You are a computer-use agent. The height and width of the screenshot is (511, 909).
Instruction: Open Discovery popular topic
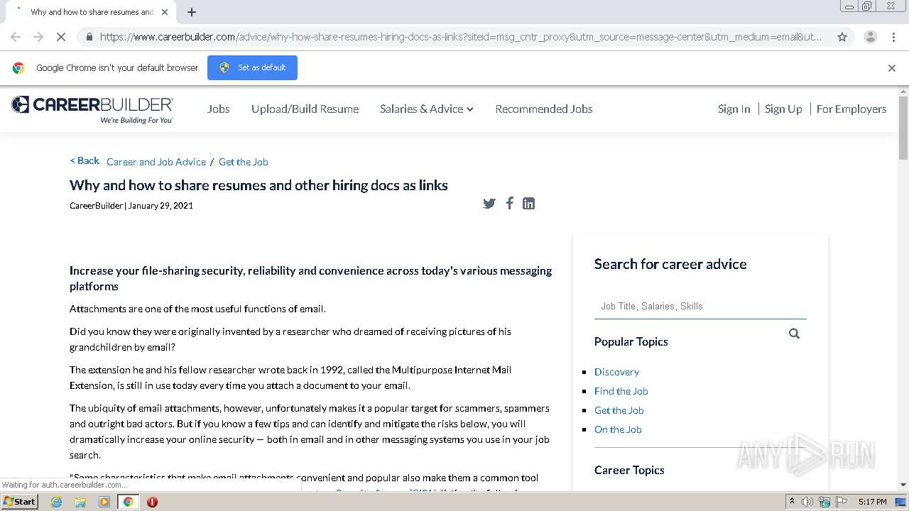click(616, 372)
